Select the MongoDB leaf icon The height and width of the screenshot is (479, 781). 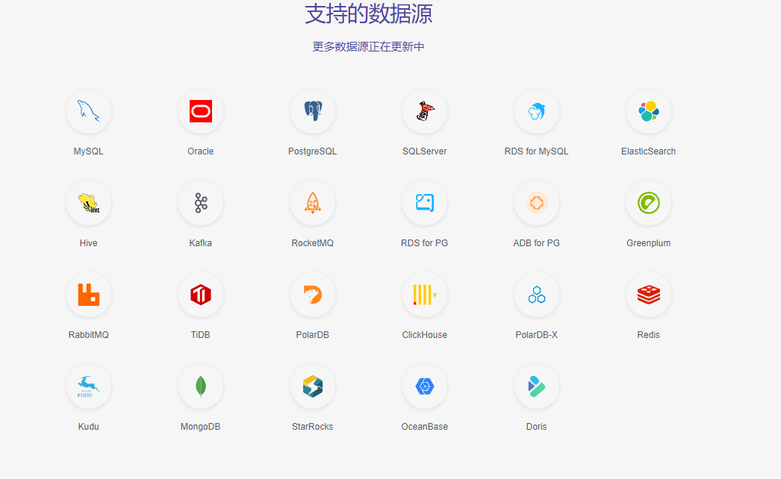[x=201, y=386]
